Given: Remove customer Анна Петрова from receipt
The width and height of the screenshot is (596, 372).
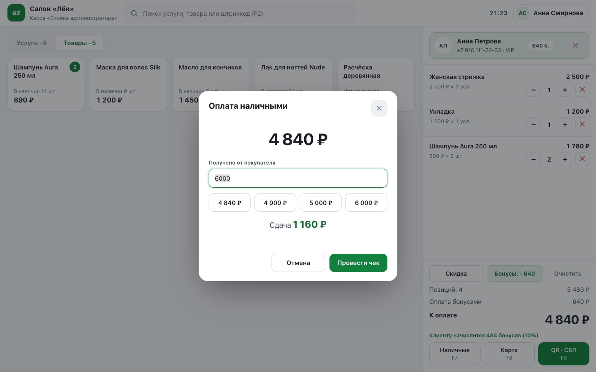Looking at the screenshot, I should 575,45.
